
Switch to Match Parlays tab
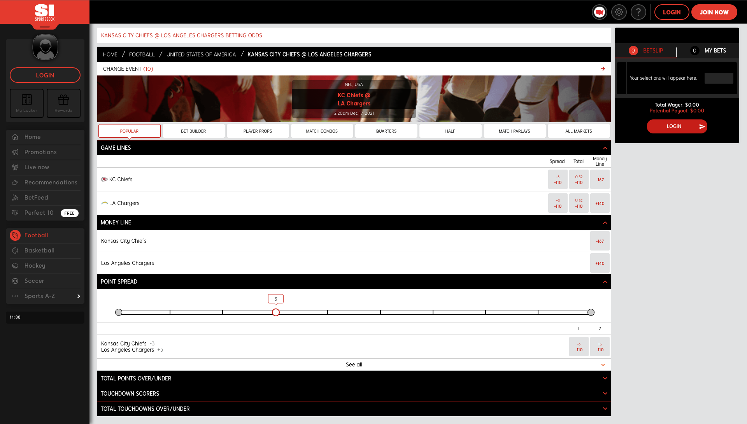[514, 131]
